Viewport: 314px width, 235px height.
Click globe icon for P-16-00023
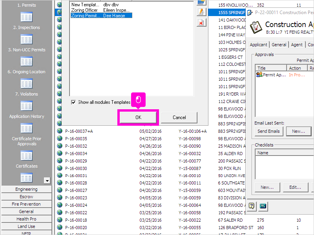point(60,197)
